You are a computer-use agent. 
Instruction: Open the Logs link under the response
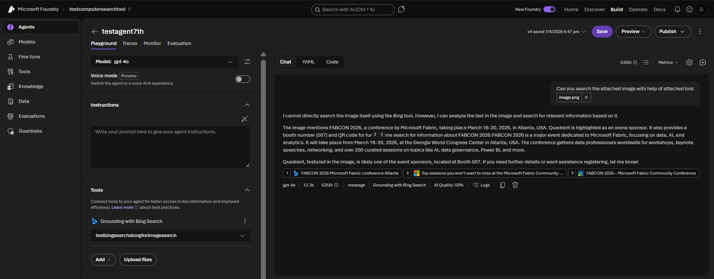[481, 185]
